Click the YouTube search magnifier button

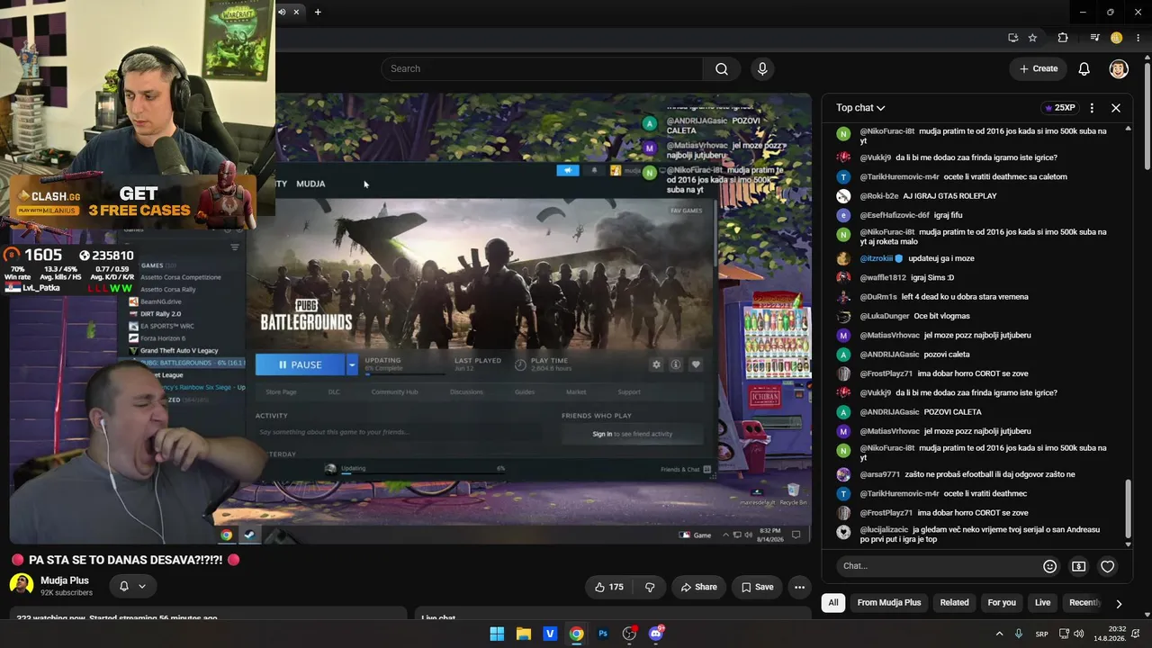(x=722, y=68)
